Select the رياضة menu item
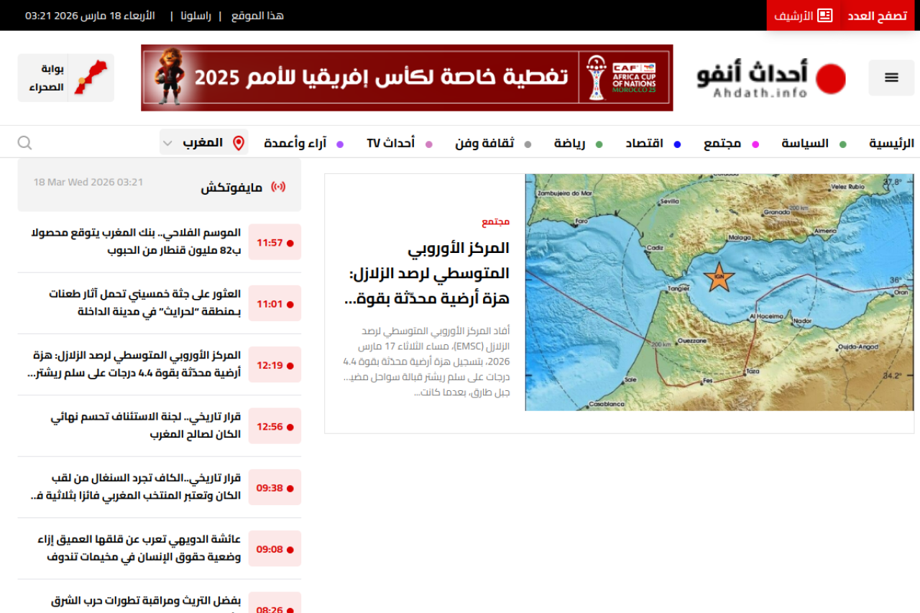This screenshot has width=920, height=613. [569, 143]
